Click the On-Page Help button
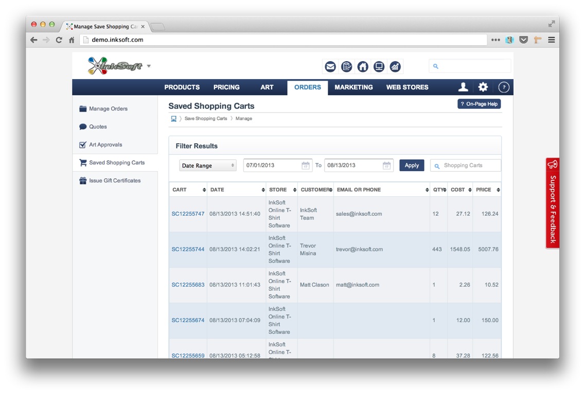585x394 pixels. [479, 104]
